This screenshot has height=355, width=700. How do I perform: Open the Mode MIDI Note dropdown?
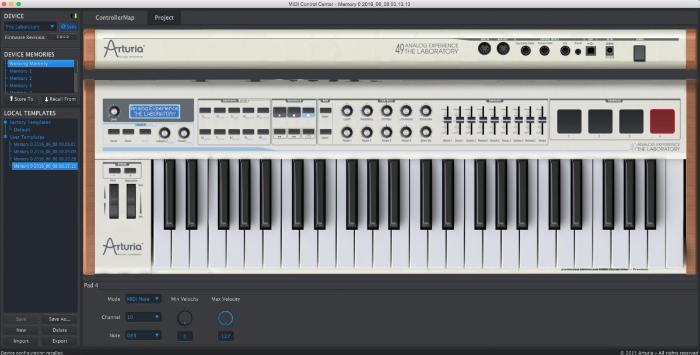pyautogui.click(x=143, y=299)
